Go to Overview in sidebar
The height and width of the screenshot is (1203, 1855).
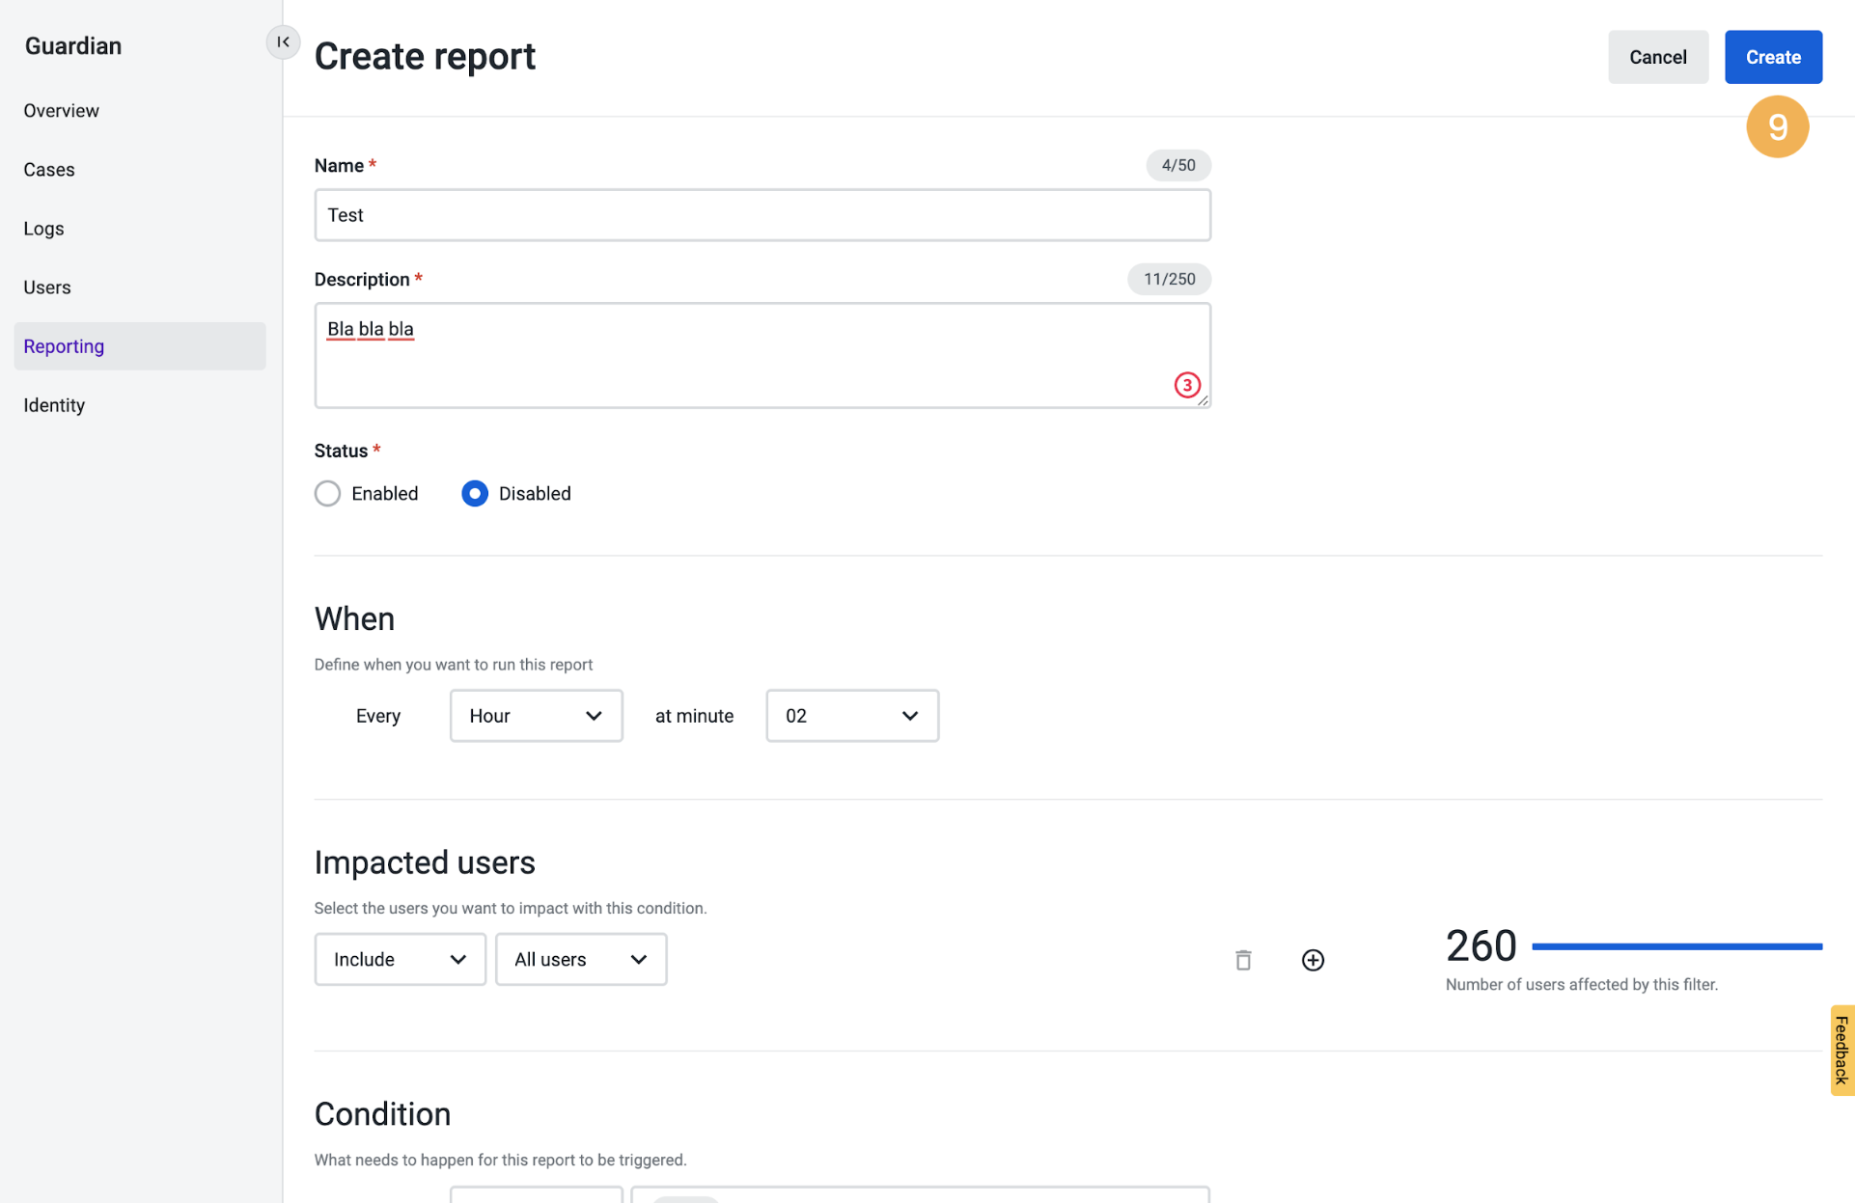62,110
